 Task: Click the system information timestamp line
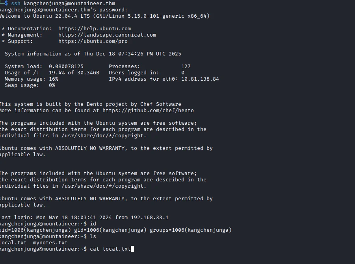(93, 54)
